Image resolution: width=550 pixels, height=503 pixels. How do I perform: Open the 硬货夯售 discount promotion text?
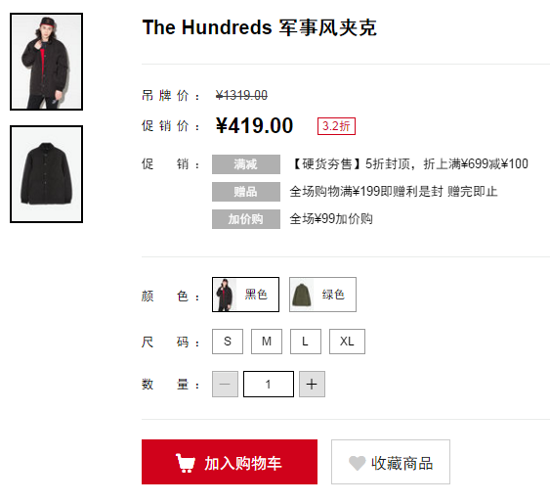pos(409,164)
